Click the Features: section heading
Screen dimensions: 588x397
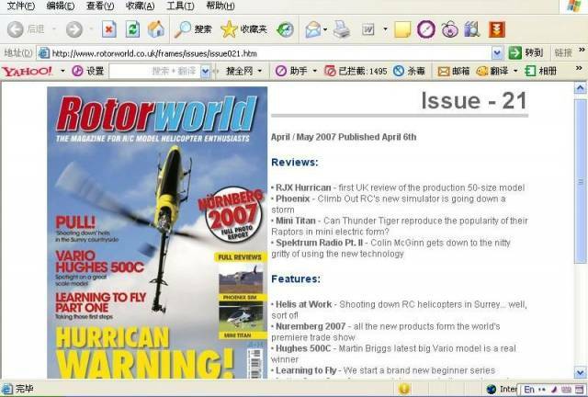(296, 278)
